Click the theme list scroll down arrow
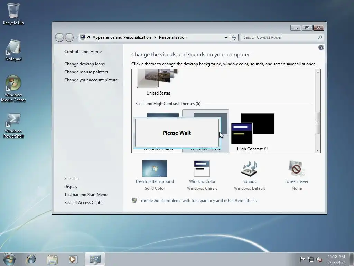The image size is (354, 266). (317, 150)
